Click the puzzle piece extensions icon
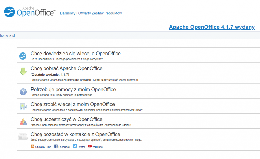260x159 pixels. (23, 107)
